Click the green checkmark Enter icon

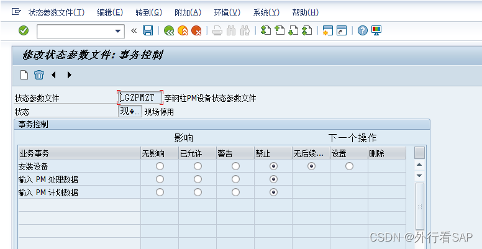(x=24, y=30)
